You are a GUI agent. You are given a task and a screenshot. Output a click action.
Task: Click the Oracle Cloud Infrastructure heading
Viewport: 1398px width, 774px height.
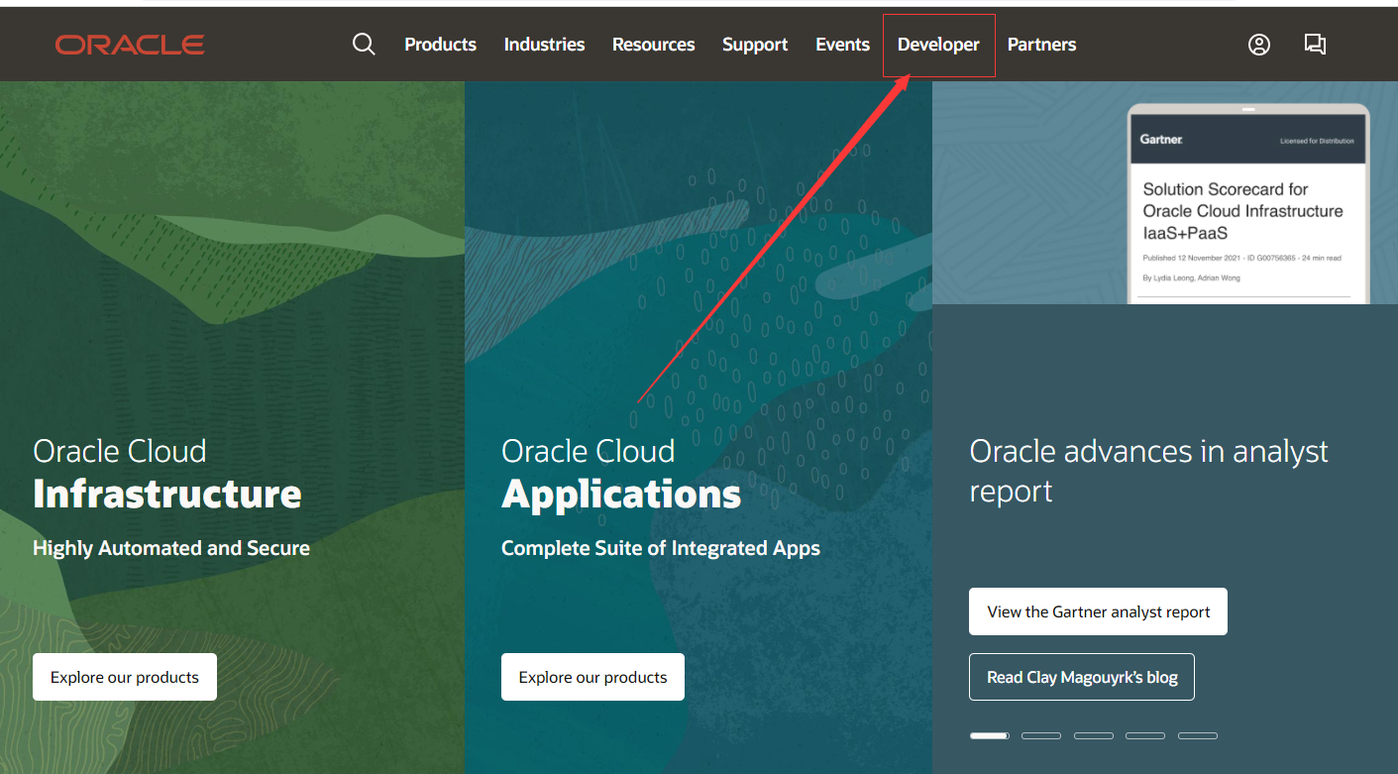(x=167, y=473)
